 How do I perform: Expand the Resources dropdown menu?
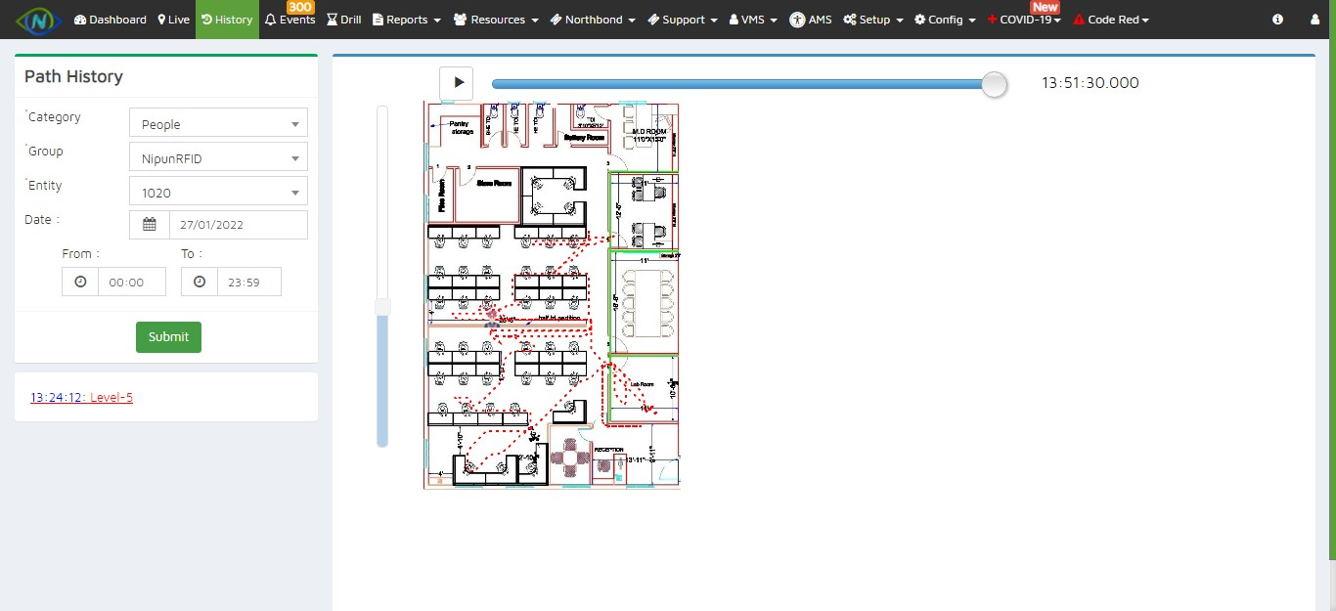496,20
